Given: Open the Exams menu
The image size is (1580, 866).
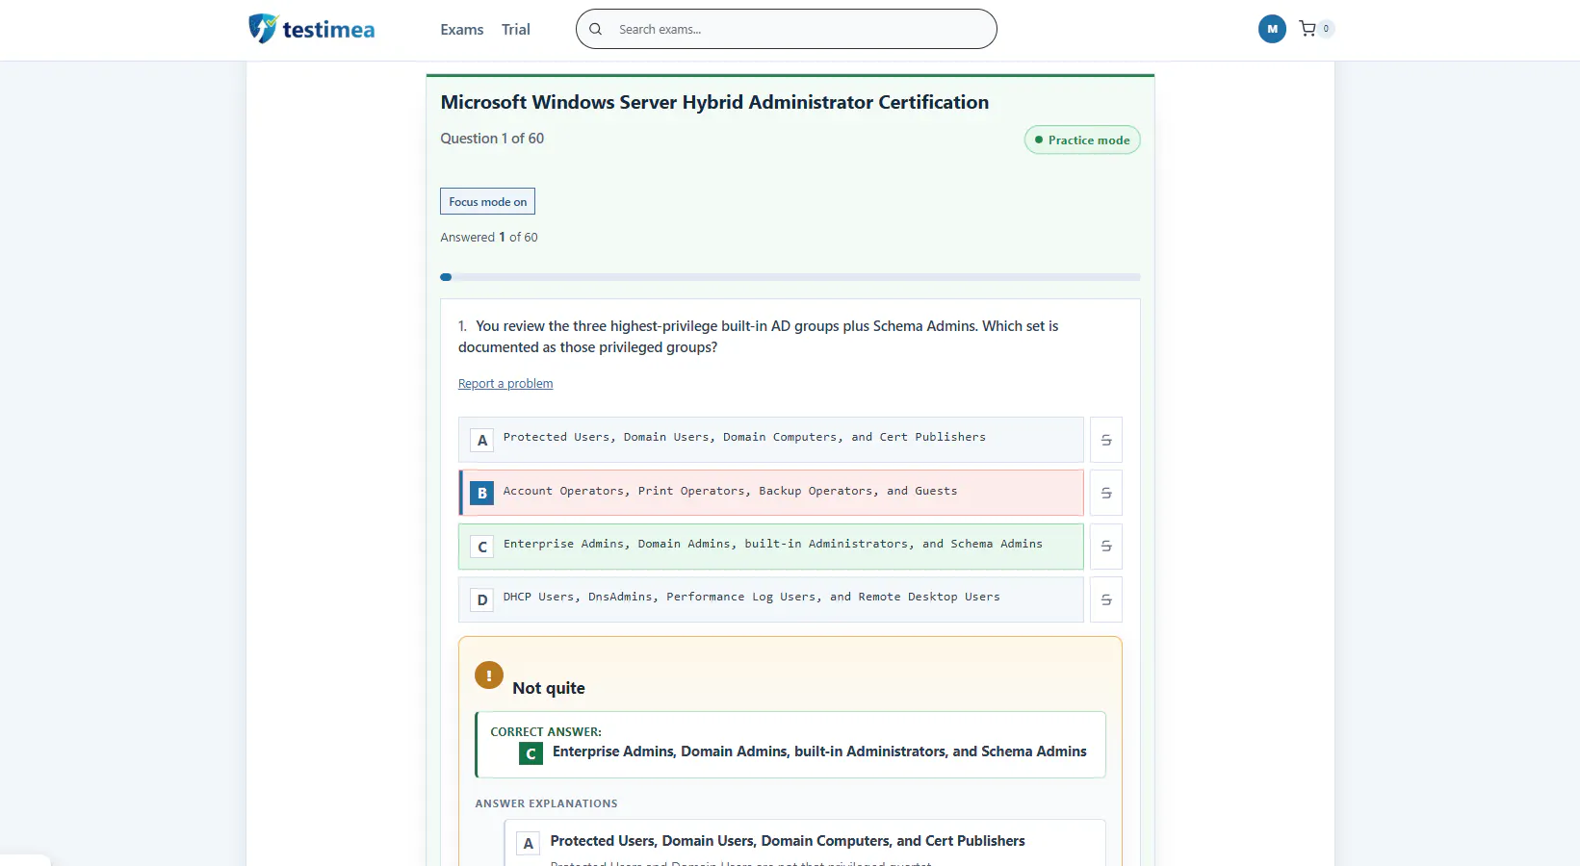Looking at the screenshot, I should [x=462, y=30].
